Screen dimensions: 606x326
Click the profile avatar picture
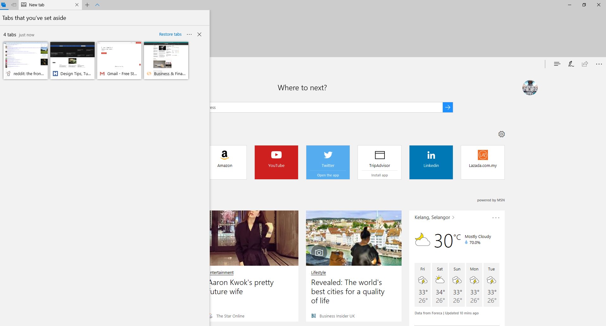[x=530, y=88]
